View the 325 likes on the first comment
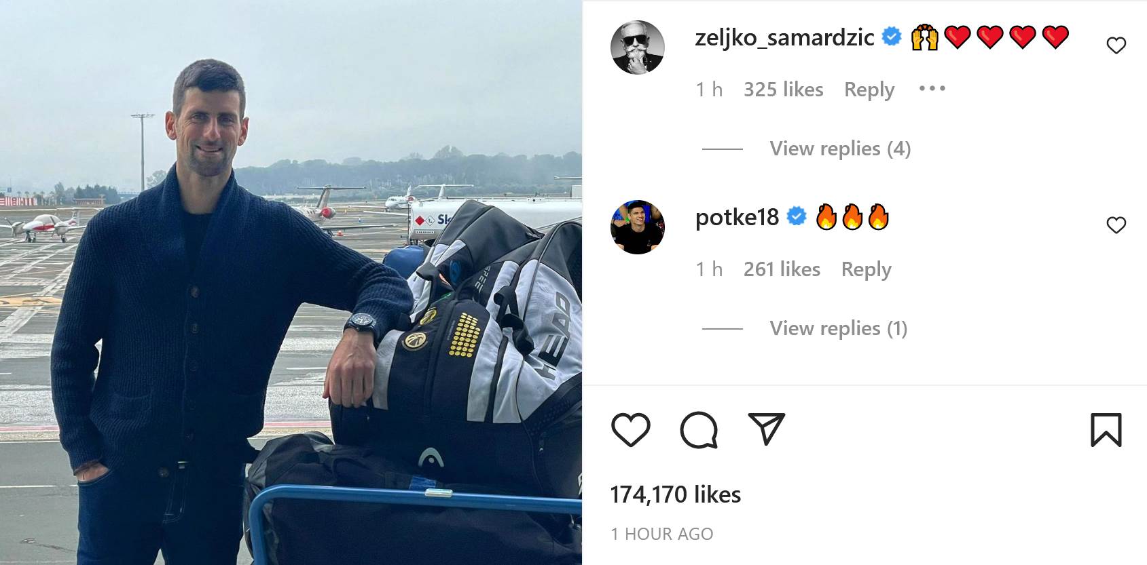Screen dimensions: 1147x565 pyautogui.click(x=783, y=90)
